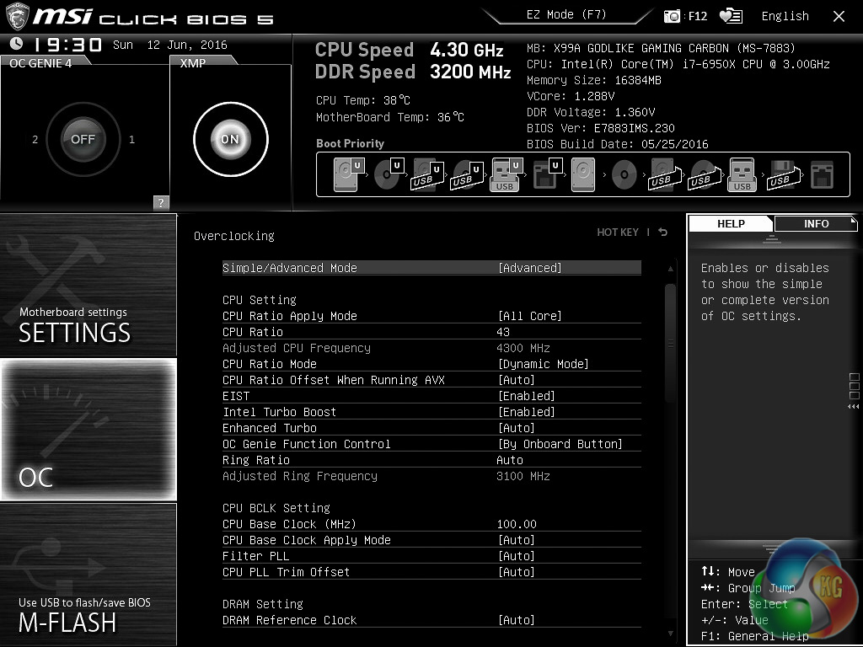Toggle EIST Enabled setting
The height and width of the screenshot is (647, 863).
click(x=526, y=396)
